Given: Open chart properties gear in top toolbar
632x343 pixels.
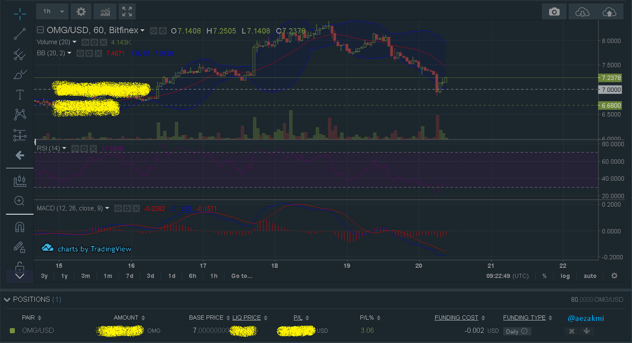Looking at the screenshot, I should point(81,11).
